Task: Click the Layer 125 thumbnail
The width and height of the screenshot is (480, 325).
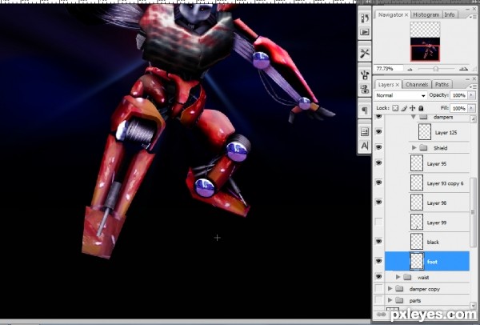Action: pyautogui.click(x=425, y=132)
